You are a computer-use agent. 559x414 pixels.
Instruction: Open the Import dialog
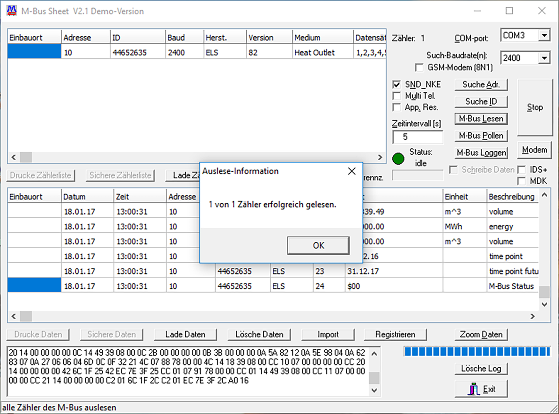(x=328, y=334)
